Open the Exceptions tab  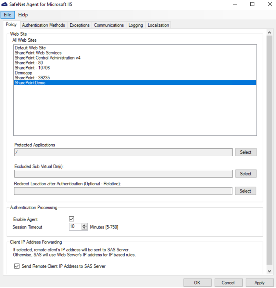[79, 25]
